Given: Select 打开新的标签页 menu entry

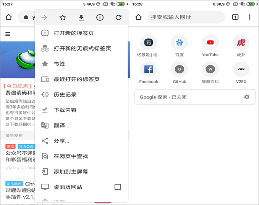Looking at the screenshot, I should pos(81,33).
